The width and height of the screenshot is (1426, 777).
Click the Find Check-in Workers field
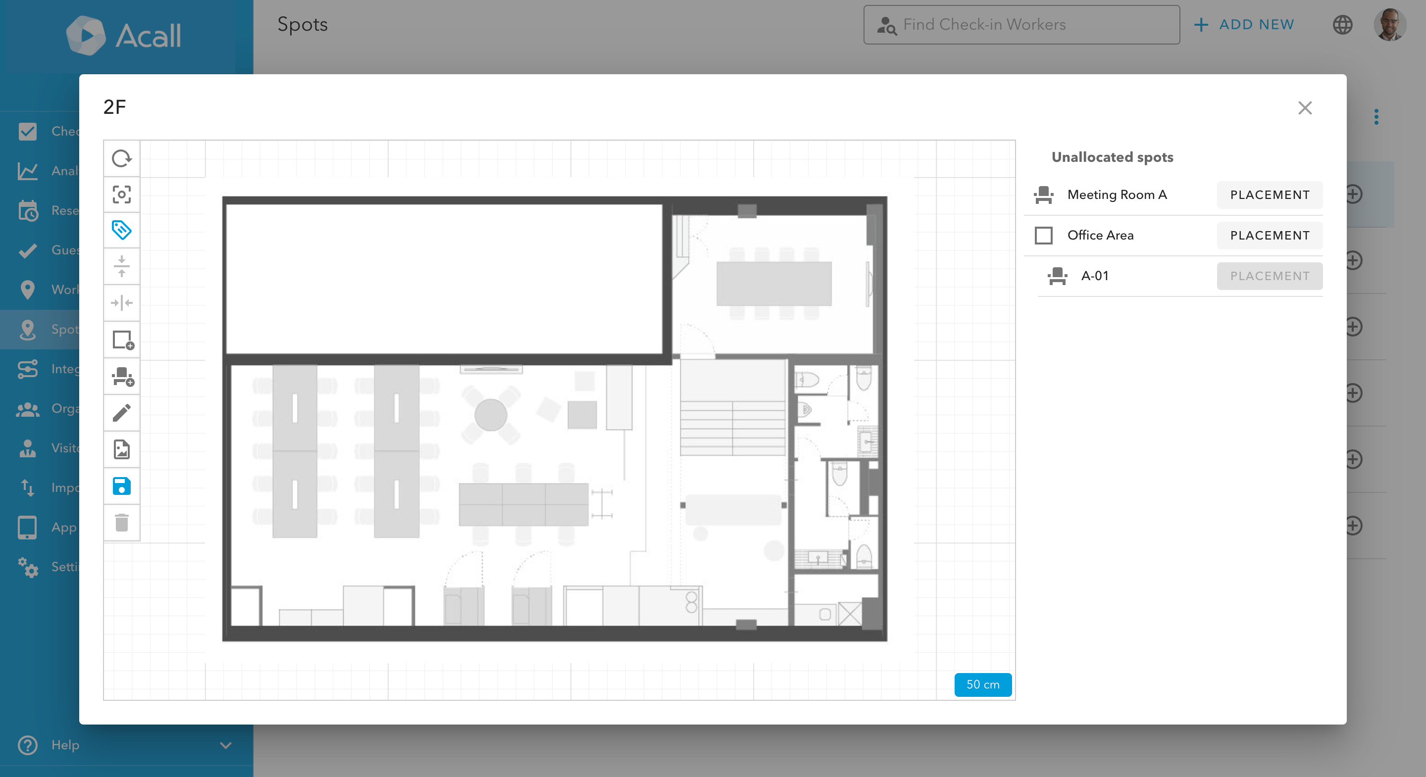click(x=1021, y=24)
